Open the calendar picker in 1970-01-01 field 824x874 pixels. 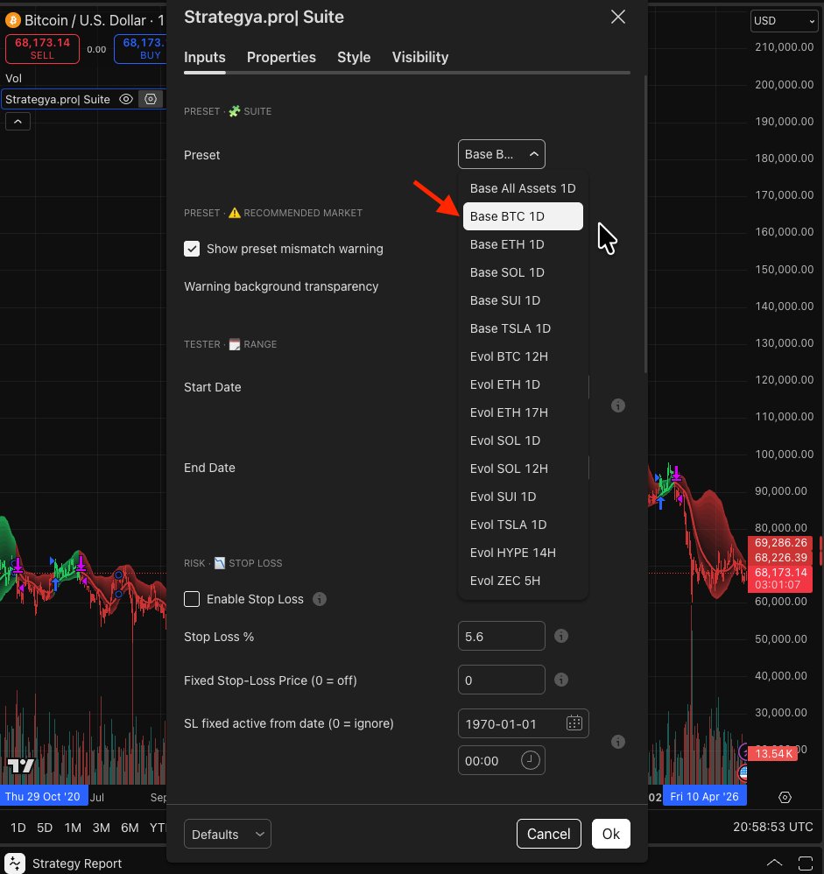pyautogui.click(x=574, y=723)
